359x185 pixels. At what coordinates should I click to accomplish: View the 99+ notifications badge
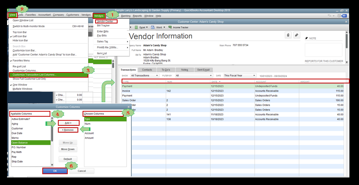345,15
